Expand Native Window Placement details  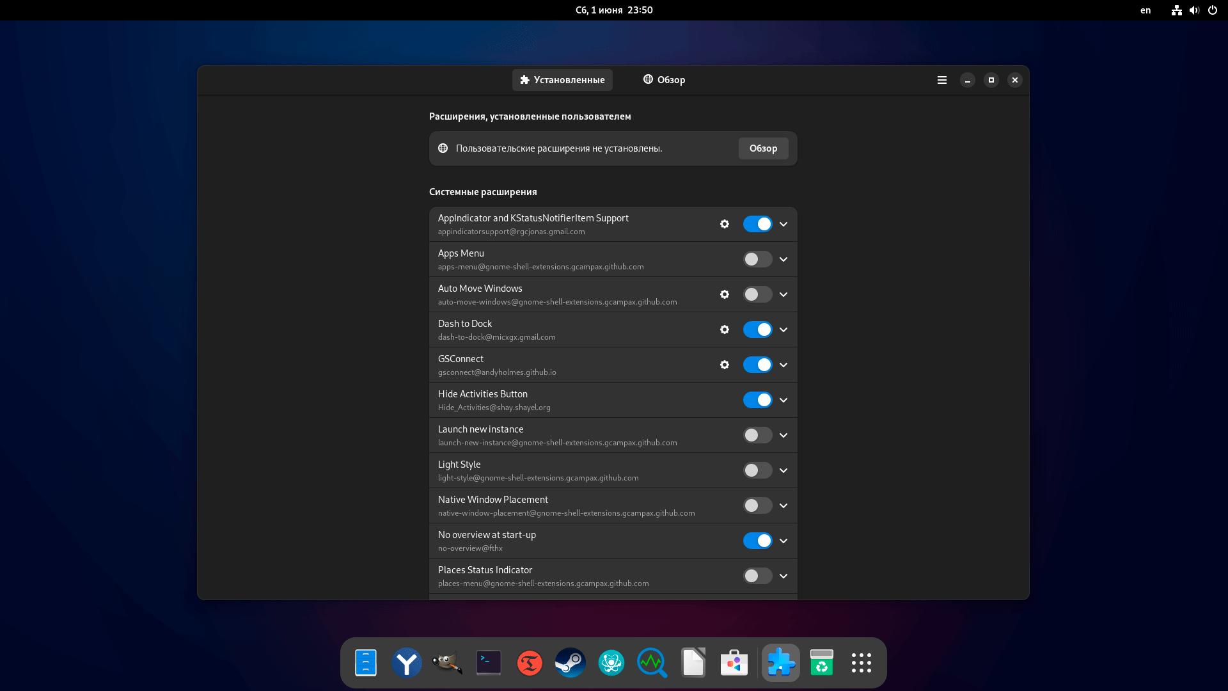[x=783, y=505]
